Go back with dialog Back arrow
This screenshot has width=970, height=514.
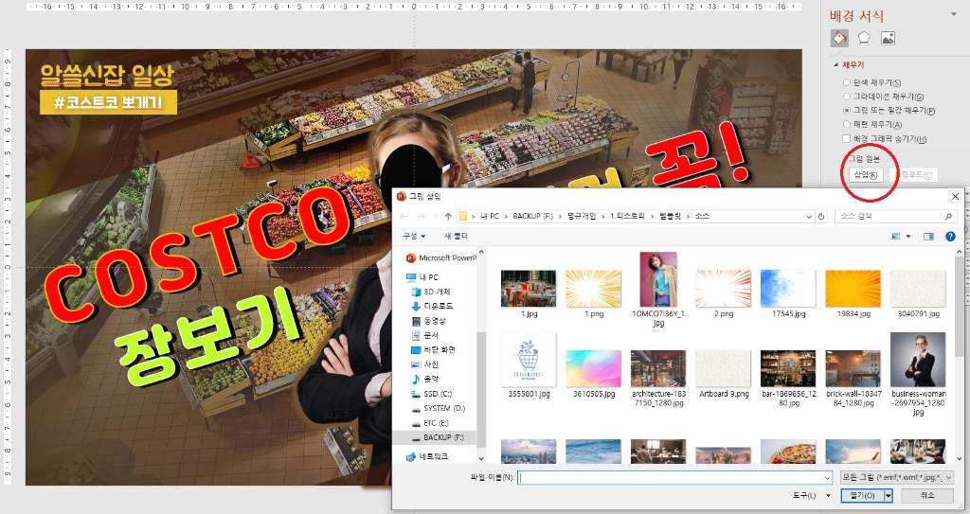(404, 217)
